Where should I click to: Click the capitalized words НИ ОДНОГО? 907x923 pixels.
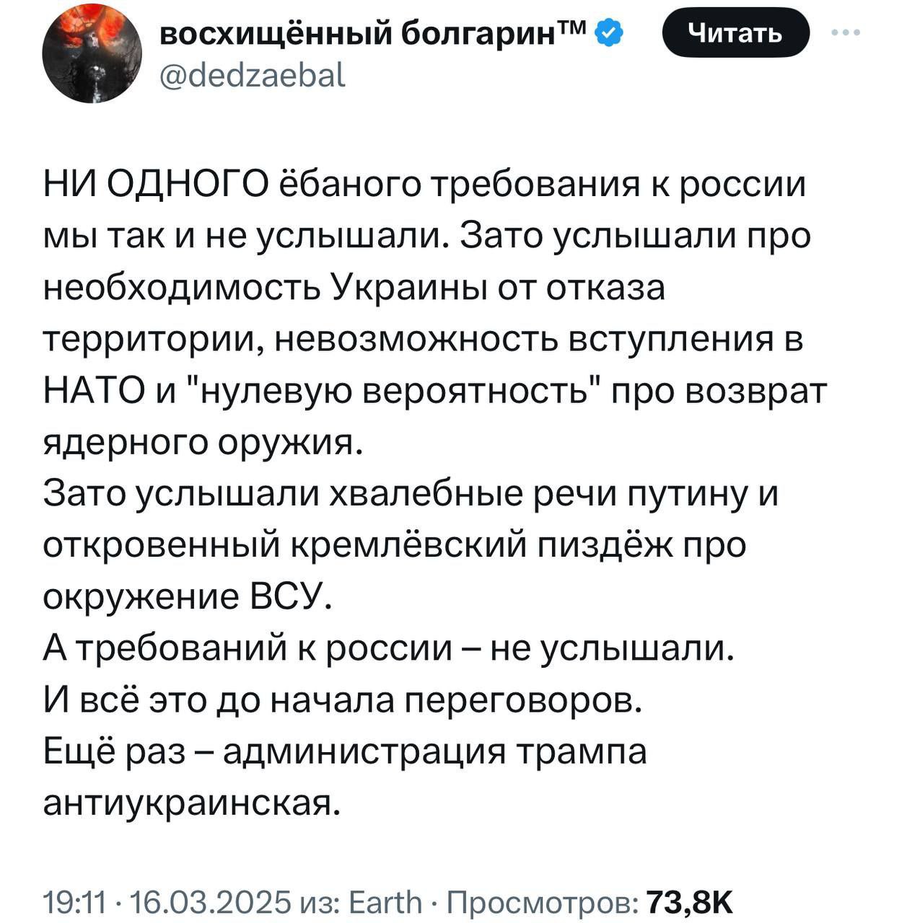(x=155, y=185)
